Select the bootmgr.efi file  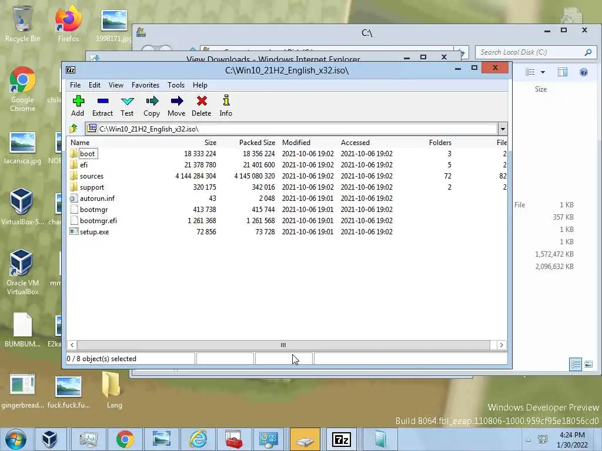(x=98, y=221)
